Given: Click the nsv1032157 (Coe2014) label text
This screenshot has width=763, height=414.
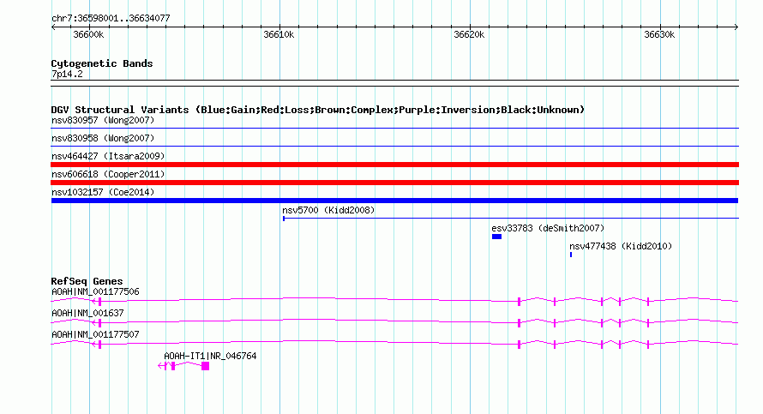Looking at the screenshot, I should (x=103, y=192).
